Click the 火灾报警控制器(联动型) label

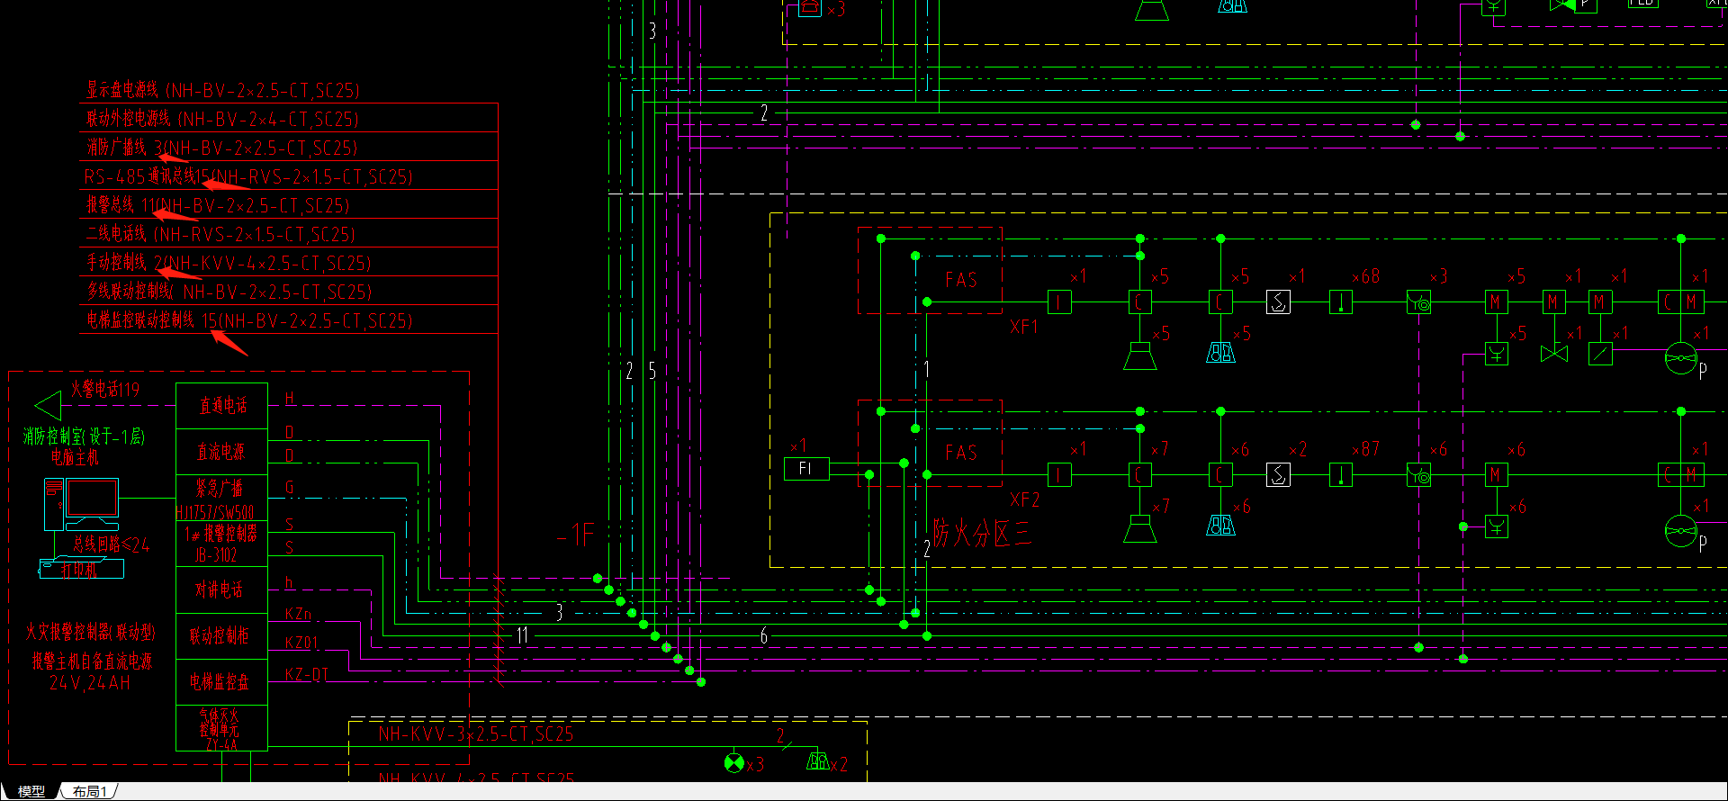pos(90,632)
